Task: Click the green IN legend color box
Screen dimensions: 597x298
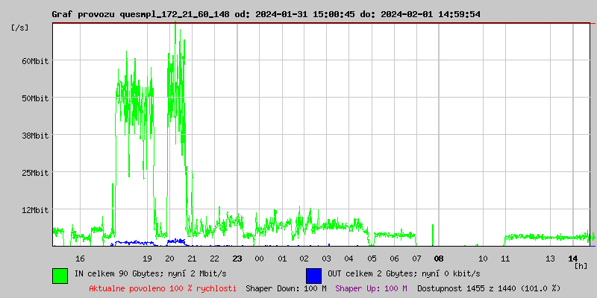Action: [60, 275]
